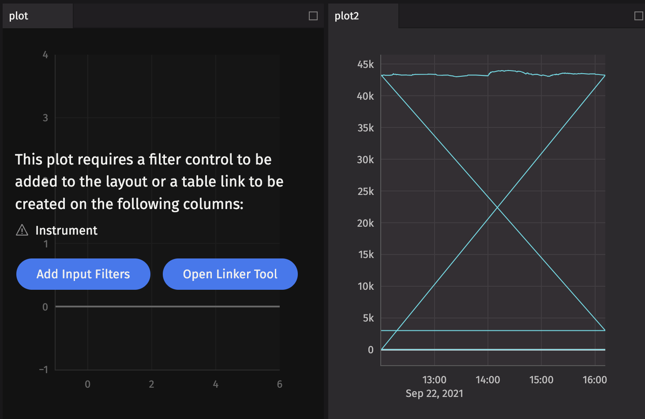Click the maximize square icon on plot panel
The width and height of the screenshot is (645, 419).
pos(313,15)
